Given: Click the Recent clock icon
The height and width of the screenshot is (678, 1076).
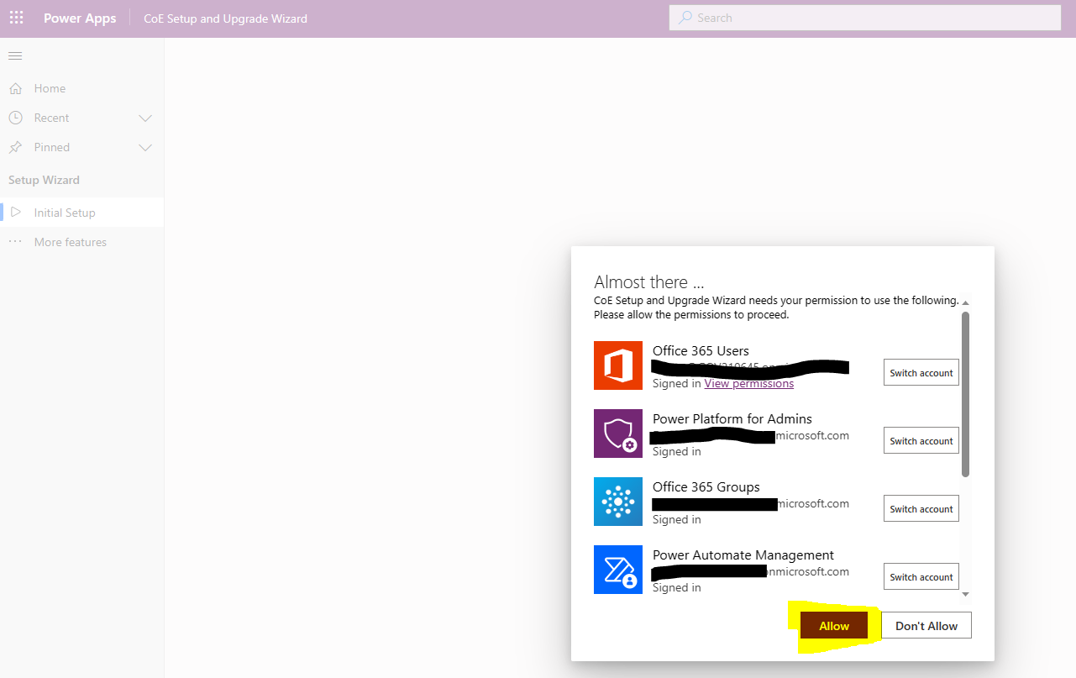Looking at the screenshot, I should [x=16, y=118].
